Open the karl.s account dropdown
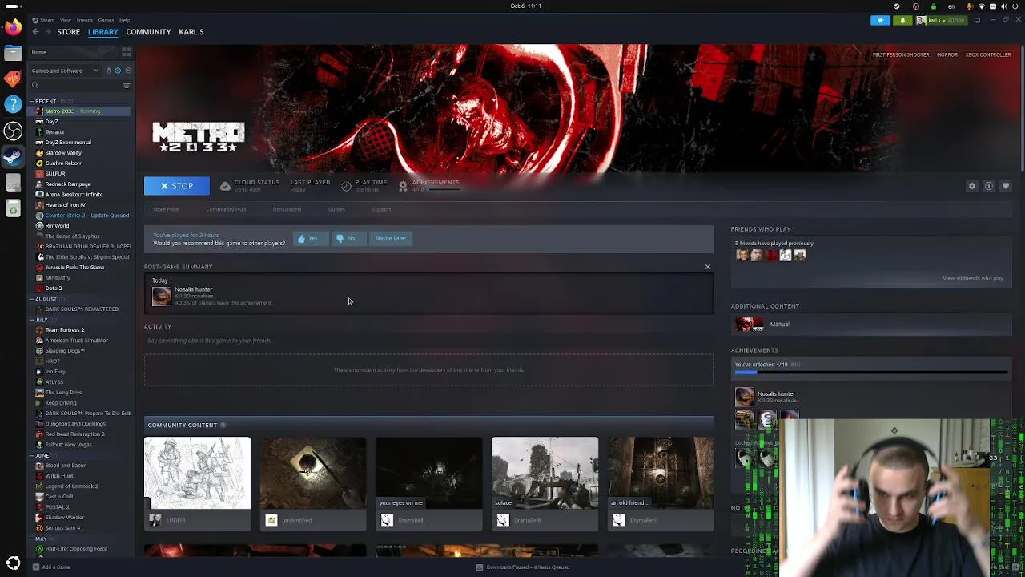Screen dimensions: 1025x577 pos(941,20)
